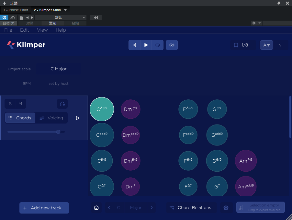Open the Chord Relations view

[x=191, y=207]
